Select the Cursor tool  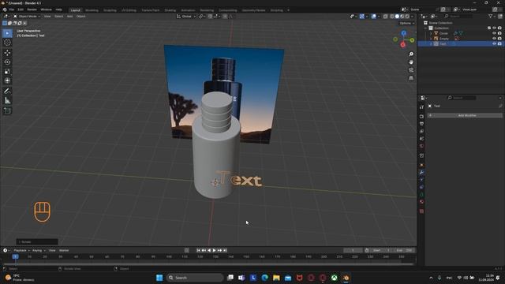(7, 43)
